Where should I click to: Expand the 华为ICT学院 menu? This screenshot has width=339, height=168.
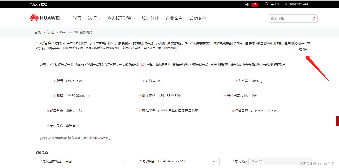pyautogui.click(x=121, y=18)
